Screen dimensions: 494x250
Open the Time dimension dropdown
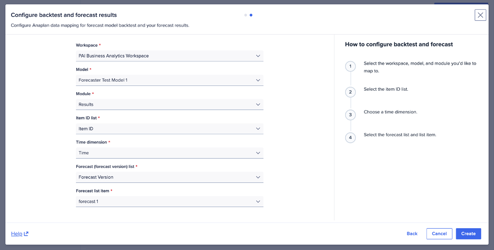tap(169, 153)
